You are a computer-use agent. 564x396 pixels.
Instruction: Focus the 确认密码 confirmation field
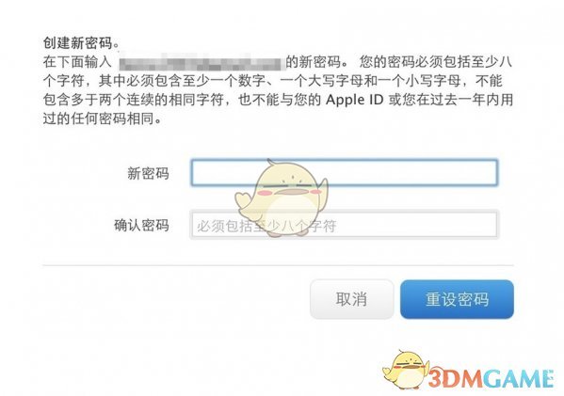coord(345,225)
